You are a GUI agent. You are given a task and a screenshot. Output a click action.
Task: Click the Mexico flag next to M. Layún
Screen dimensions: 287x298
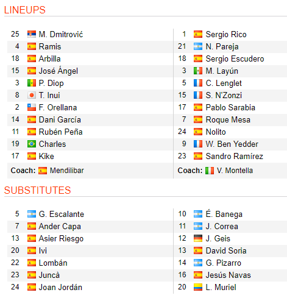point(198,71)
